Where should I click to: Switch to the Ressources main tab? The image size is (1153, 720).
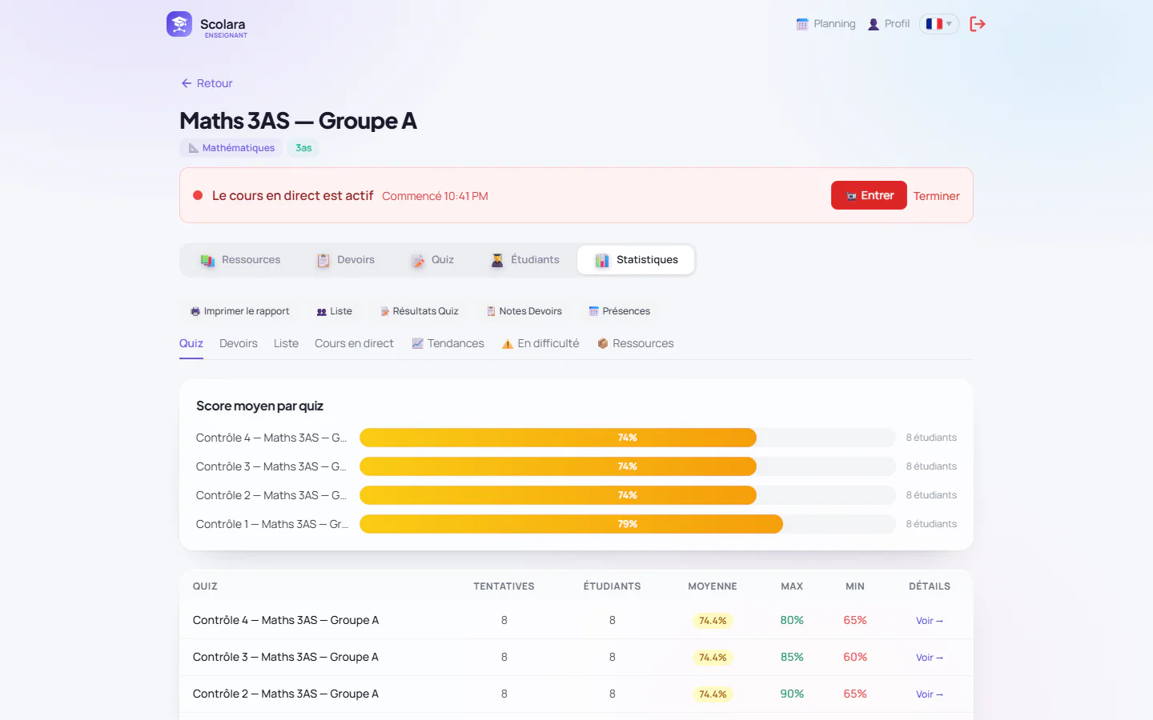pos(240,260)
